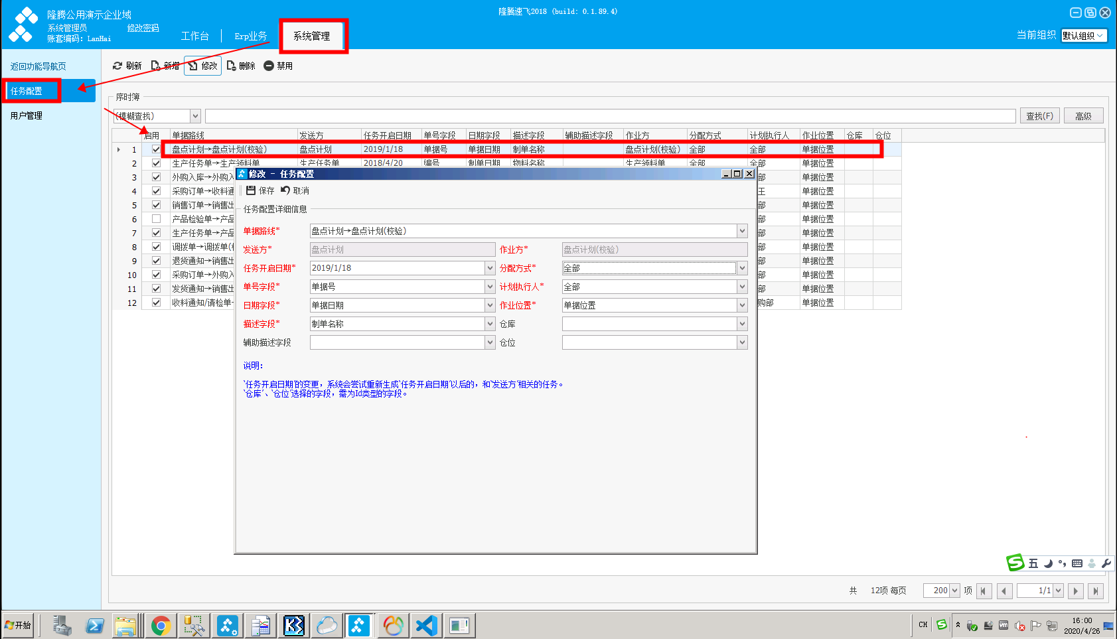Open the 当前组织 organization dropdown

tap(1084, 36)
